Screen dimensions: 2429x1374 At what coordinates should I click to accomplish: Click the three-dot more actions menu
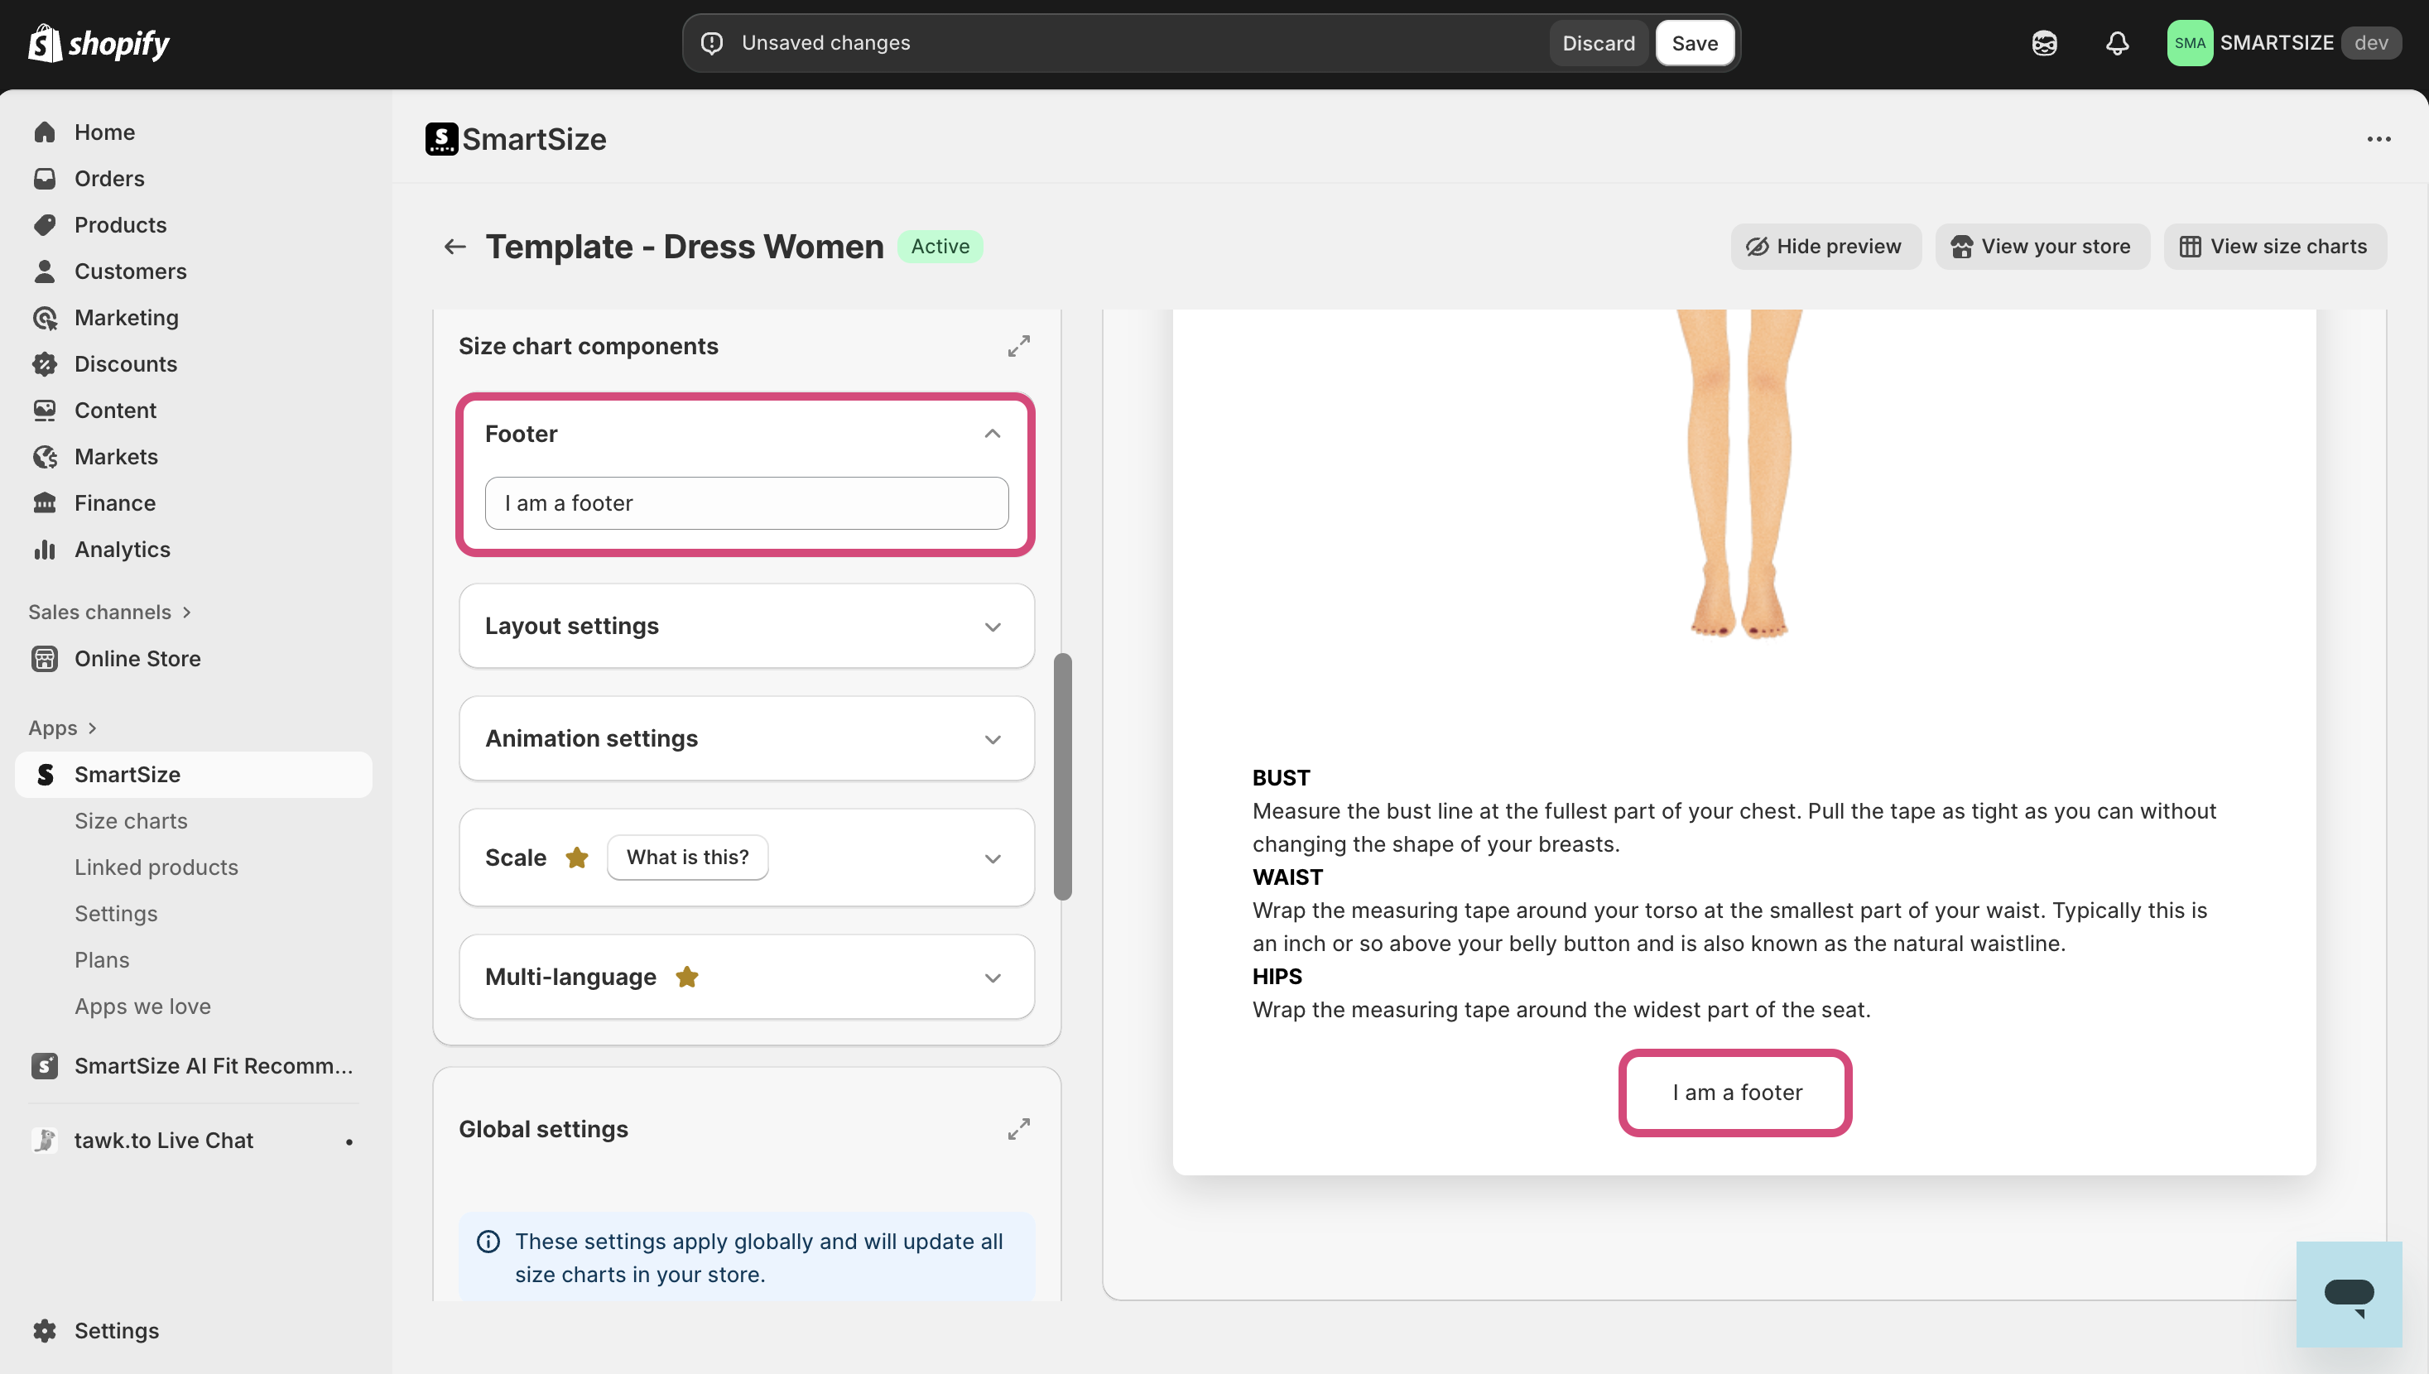tap(2378, 140)
